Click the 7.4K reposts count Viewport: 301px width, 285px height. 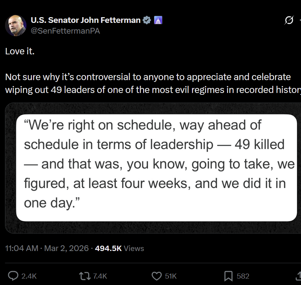[100, 276]
